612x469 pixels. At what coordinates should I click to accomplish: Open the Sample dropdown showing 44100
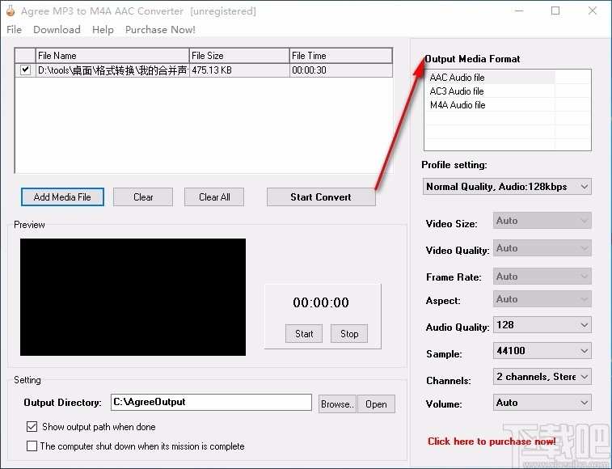[542, 351]
